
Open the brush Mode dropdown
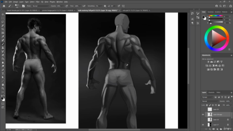(40, 6)
